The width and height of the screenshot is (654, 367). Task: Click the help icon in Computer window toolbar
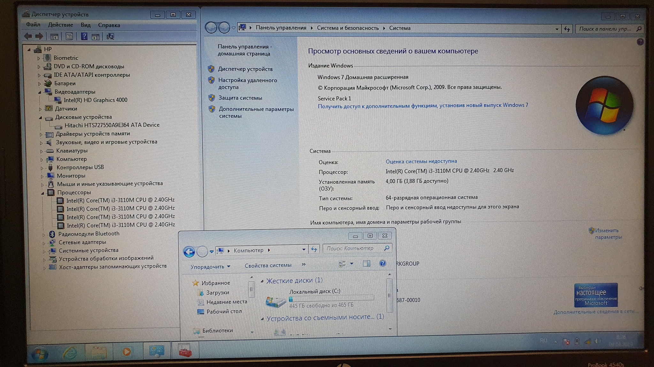[382, 263]
